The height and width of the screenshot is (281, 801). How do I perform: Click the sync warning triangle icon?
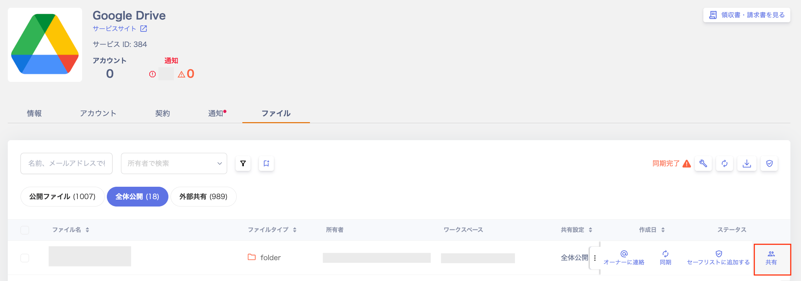pyautogui.click(x=687, y=163)
